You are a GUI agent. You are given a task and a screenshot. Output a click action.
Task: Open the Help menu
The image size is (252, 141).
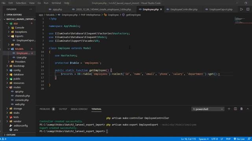coord(67,3)
